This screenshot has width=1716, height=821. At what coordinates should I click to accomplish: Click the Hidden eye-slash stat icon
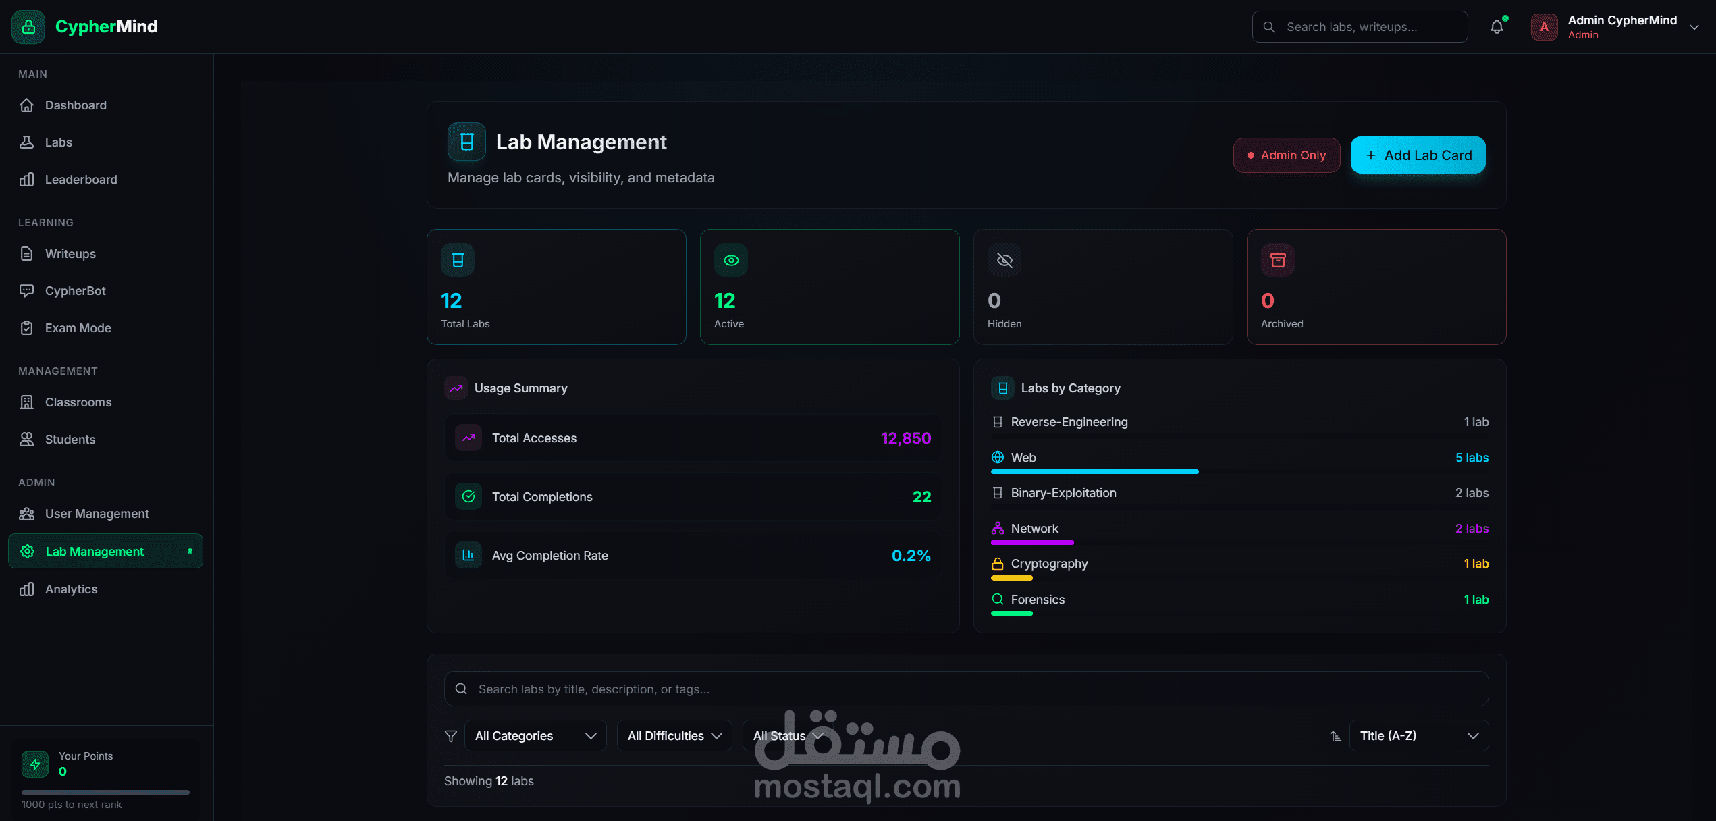click(x=1004, y=260)
